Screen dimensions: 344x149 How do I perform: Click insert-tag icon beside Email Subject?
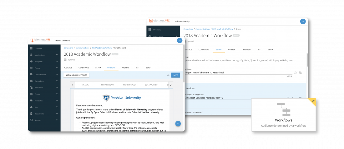pos(300,73)
